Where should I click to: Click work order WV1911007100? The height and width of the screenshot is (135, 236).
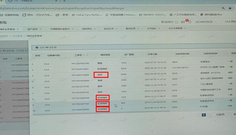[x=80, y=104]
